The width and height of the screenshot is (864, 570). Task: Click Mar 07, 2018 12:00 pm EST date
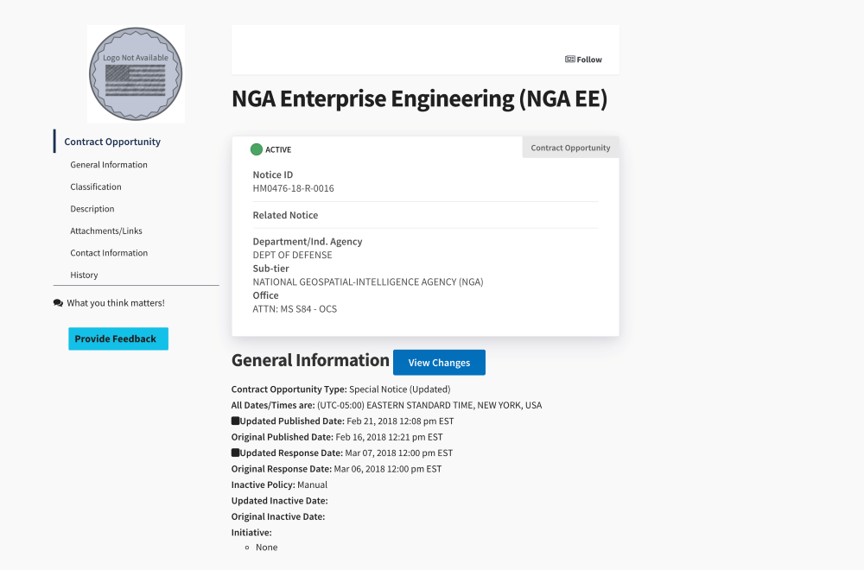pos(399,453)
